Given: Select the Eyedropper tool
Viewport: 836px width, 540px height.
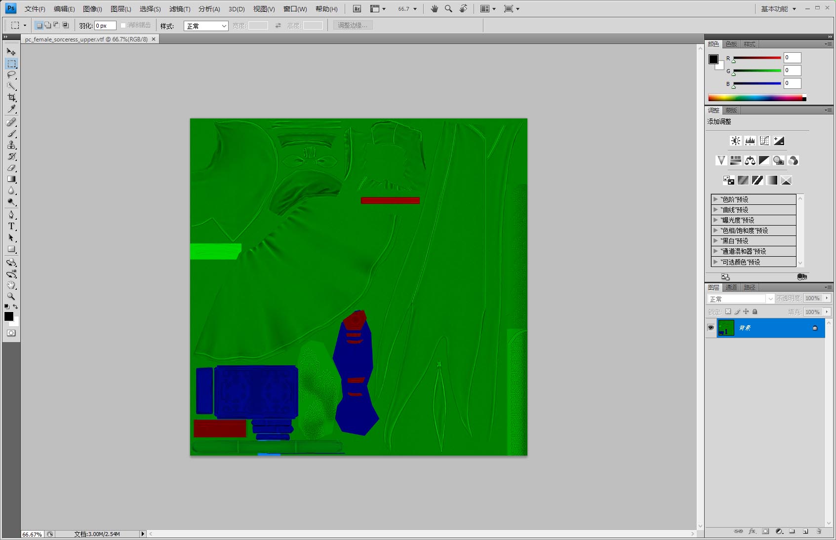Looking at the screenshot, I should click(x=11, y=109).
